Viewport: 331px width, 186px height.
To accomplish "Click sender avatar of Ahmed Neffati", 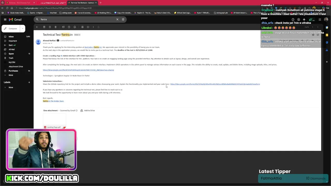I will (x=38, y=42).
